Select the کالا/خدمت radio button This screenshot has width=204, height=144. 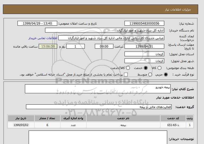(128, 68)
